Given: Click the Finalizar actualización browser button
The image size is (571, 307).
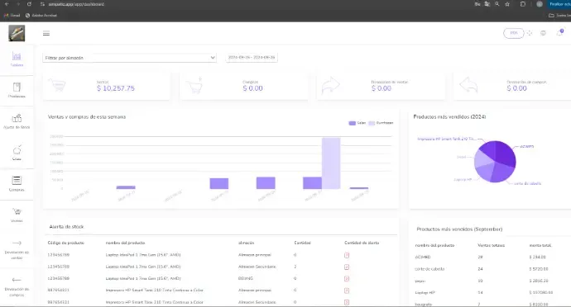Looking at the screenshot, I should tap(559, 4).
